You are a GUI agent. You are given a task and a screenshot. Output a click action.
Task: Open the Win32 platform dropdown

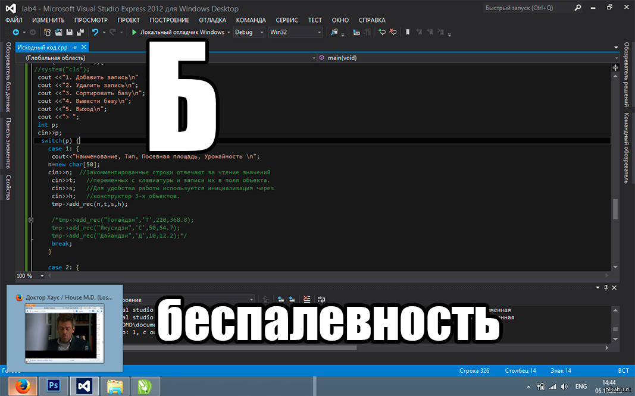coord(296,32)
